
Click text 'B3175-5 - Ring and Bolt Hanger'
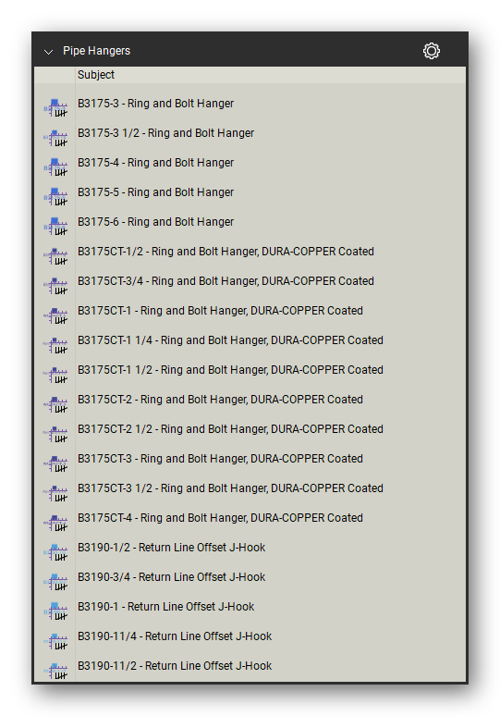point(155,192)
